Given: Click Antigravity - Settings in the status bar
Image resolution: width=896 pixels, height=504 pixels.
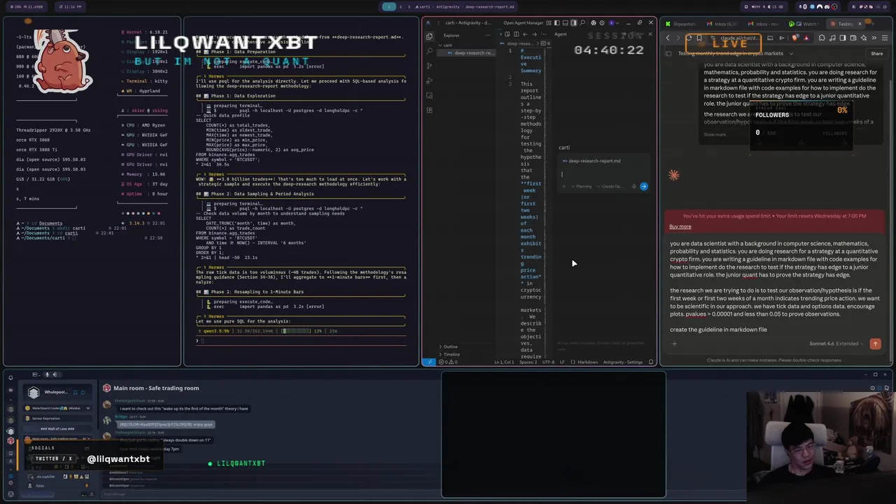Looking at the screenshot, I should click(623, 362).
